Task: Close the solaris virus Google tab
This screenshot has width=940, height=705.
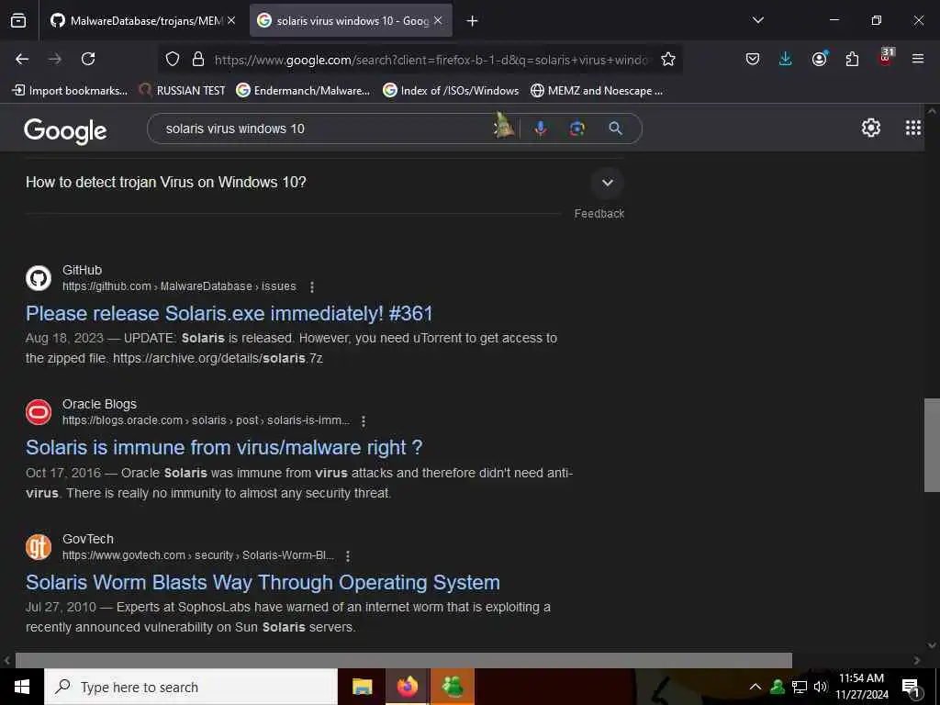Action: coord(438,20)
